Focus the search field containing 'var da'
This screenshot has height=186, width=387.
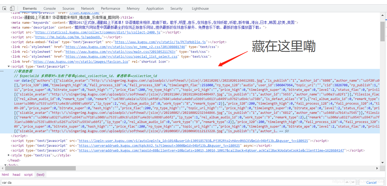tap(179, 182)
